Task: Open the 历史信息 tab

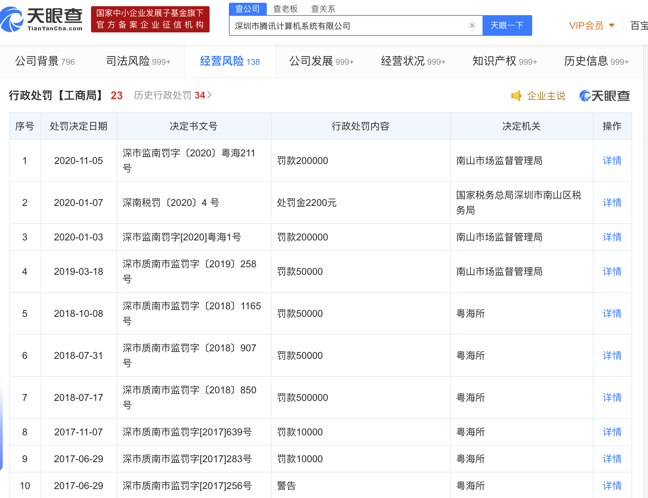Action: (596, 61)
